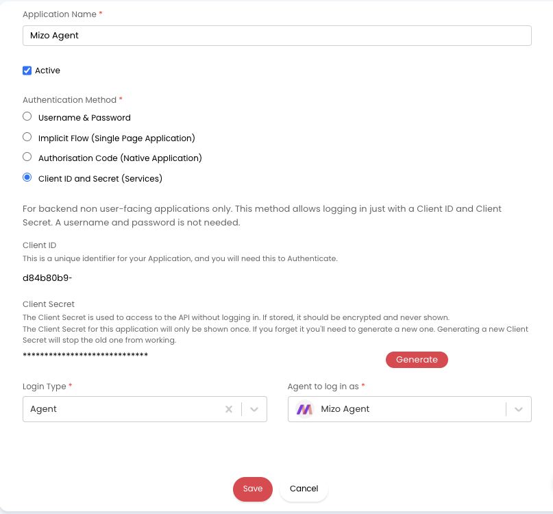Click the Agent value in Login Type
This screenshot has width=553, height=514.
coord(44,409)
